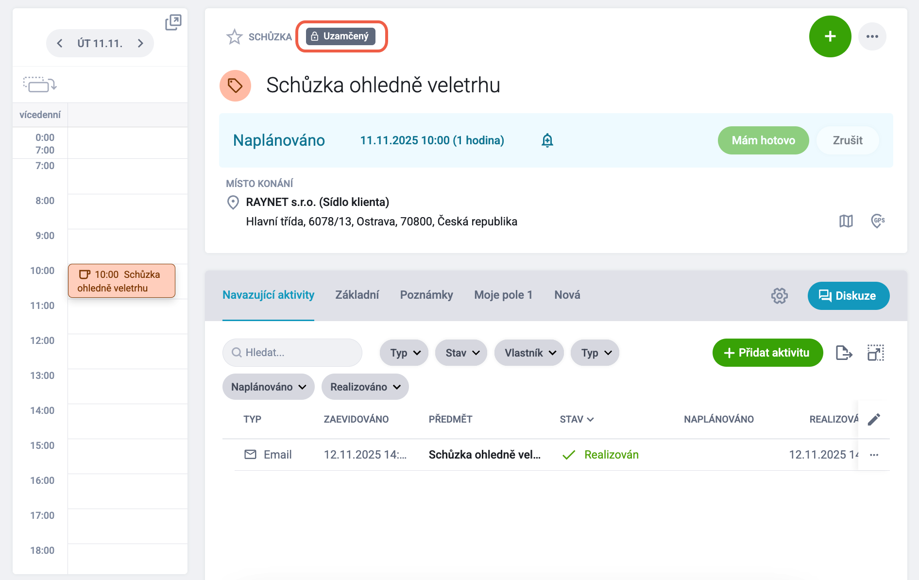Click NAPLÁNOVÁNO column header
This screenshot has height=580, width=919.
pos(719,419)
